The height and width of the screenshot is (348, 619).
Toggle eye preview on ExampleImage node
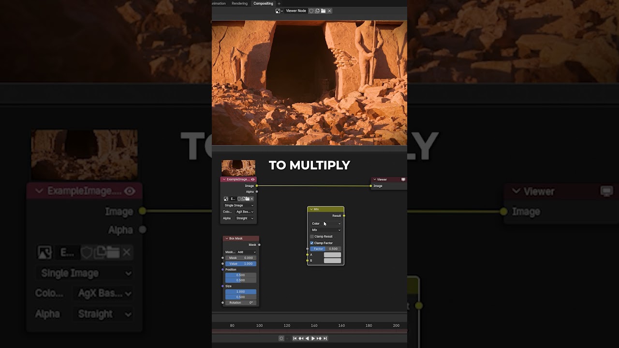pos(252,179)
